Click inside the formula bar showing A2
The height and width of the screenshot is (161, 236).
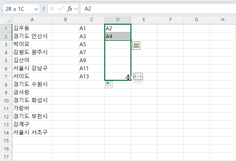click(158, 9)
